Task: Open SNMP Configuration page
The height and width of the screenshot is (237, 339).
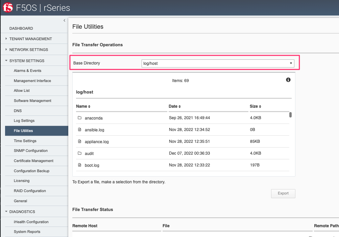Action: click(x=31, y=151)
